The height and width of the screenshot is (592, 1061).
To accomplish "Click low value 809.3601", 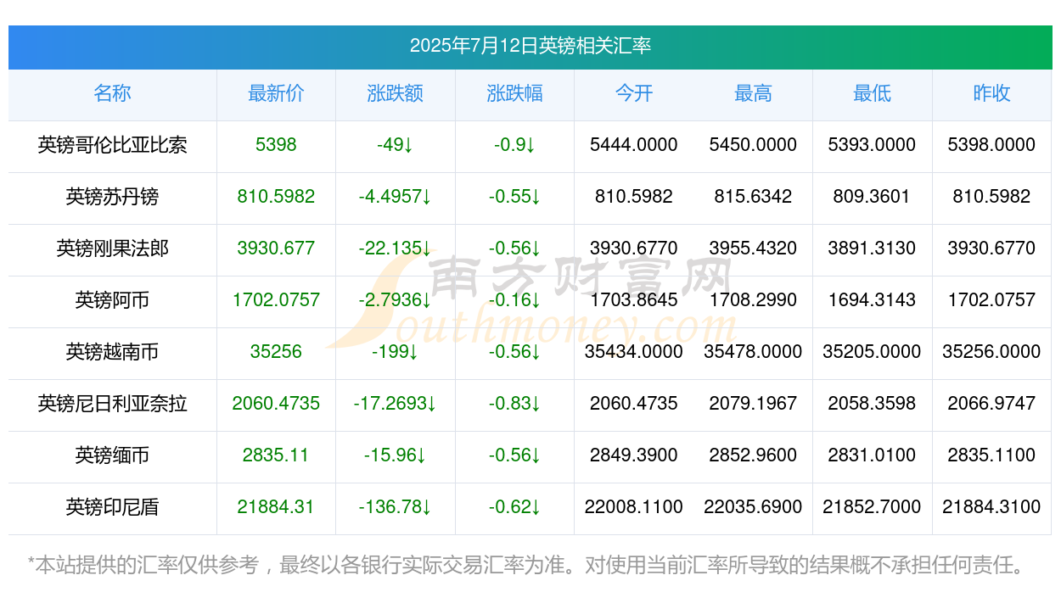I will pos(873,197).
